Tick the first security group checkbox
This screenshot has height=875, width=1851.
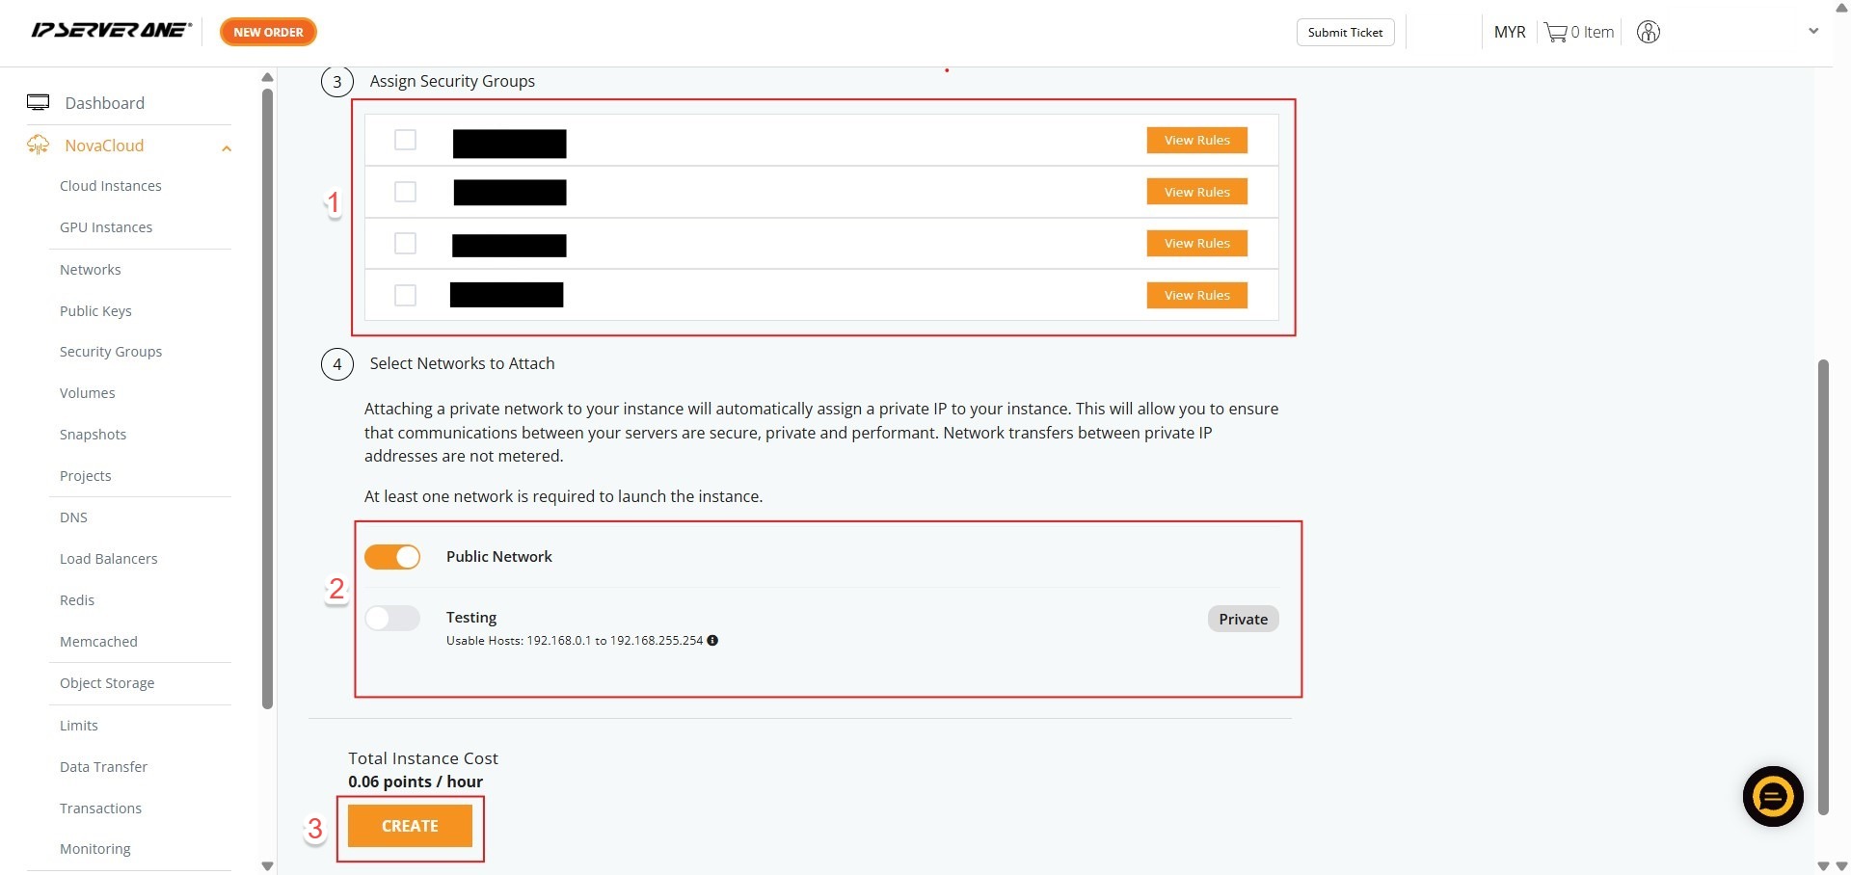pos(405,141)
